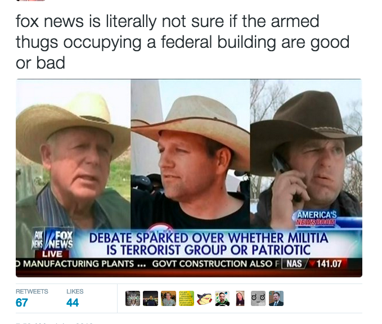This screenshot has width=382, height=324.
Task: Select the man in suit avatar
Action: tap(276, 299)
